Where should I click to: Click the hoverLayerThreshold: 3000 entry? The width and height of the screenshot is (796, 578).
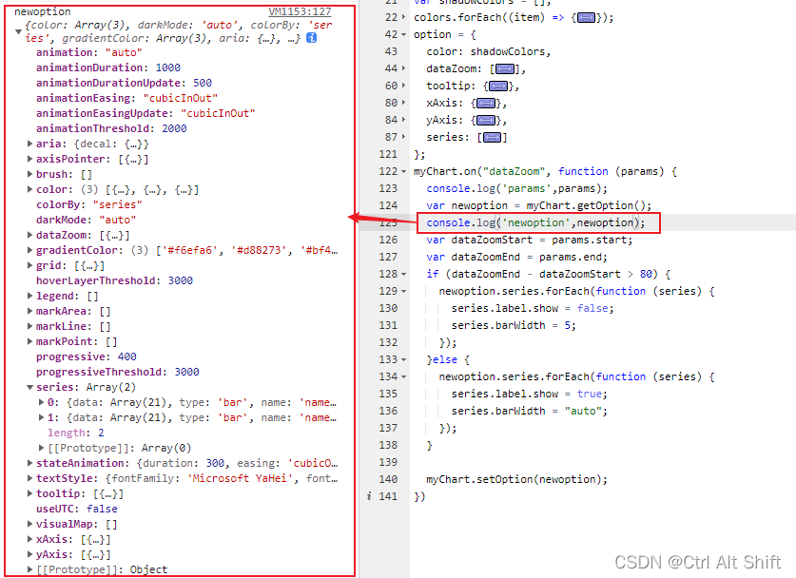point(114,280)
